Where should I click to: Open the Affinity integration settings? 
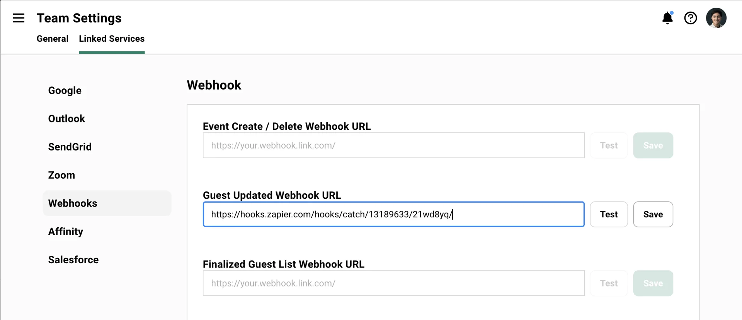coord(65,232)
